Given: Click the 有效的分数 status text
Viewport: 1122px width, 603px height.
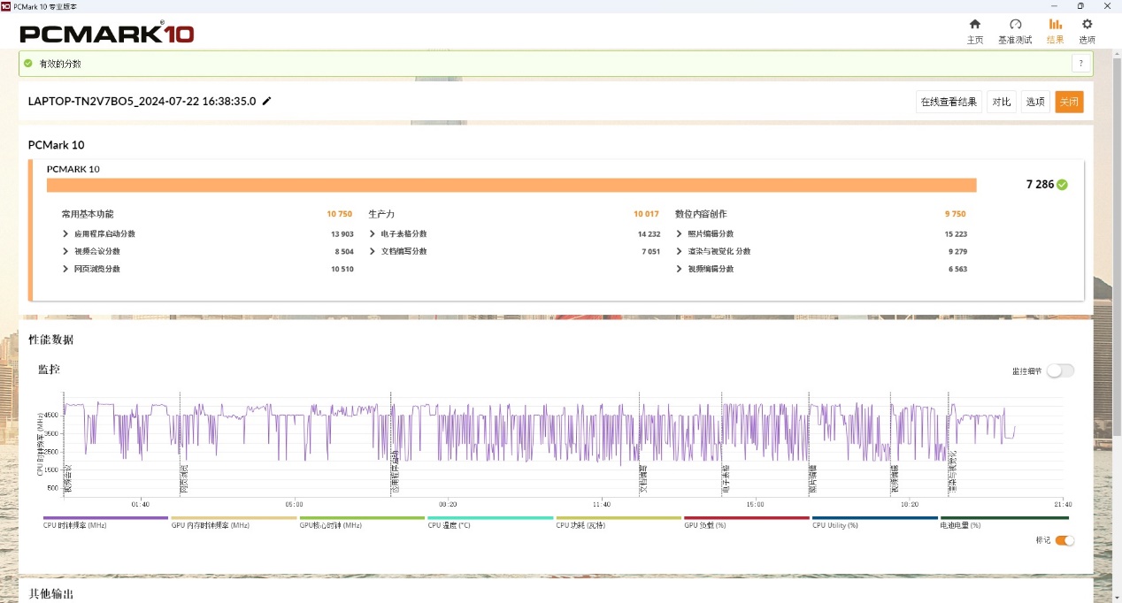Looking at the screenshot, I should (60, 64).
